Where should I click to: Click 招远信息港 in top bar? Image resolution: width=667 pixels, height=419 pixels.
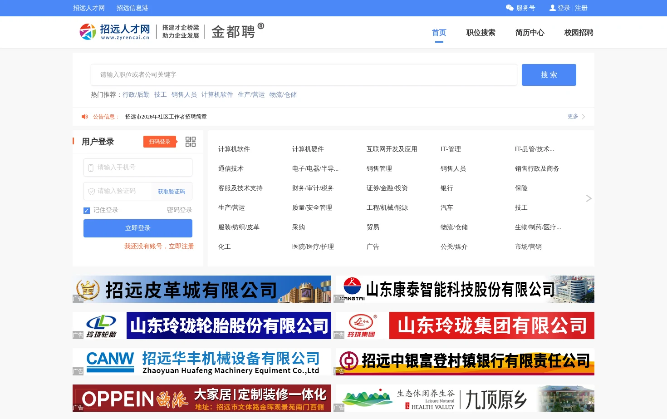tap(132, 8)
